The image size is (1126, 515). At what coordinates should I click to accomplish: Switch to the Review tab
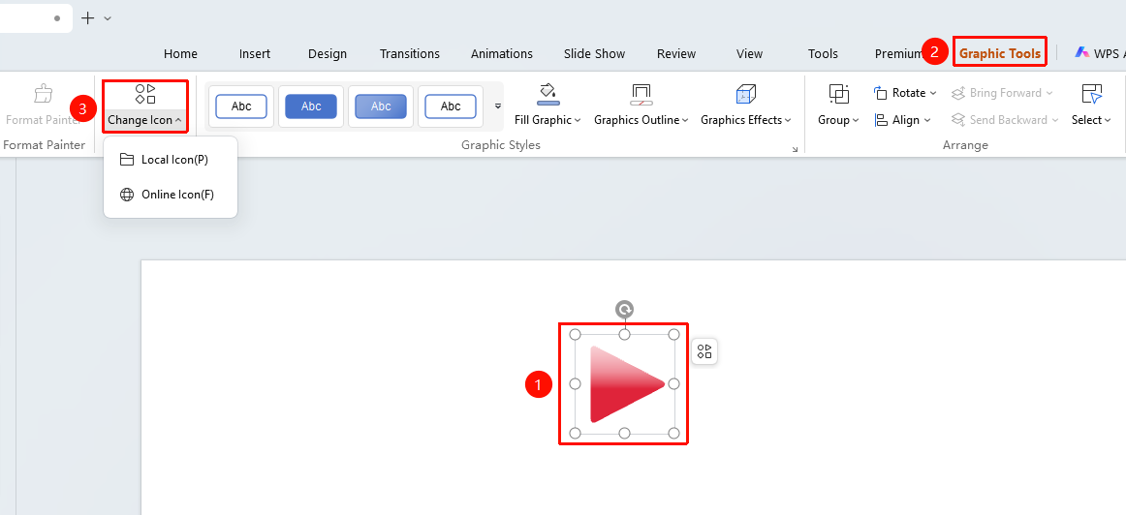pos(676,54)
